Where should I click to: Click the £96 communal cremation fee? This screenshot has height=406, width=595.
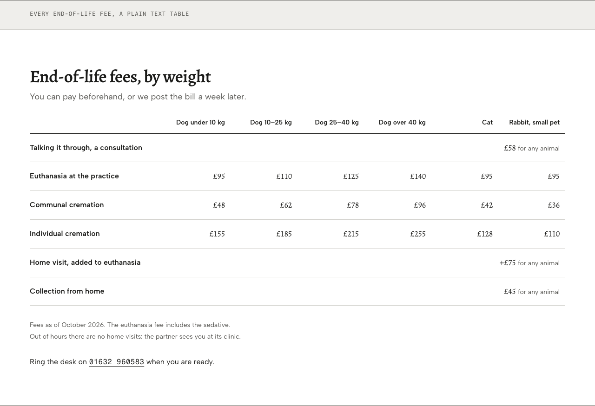[420, 205]
